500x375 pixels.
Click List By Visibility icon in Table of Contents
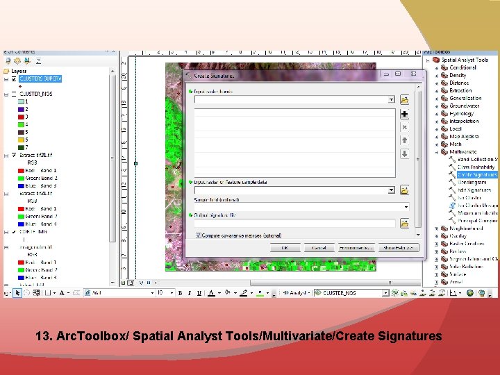pos(27,60)
